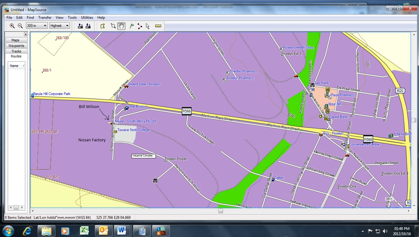Image resolution: width=419 pixels, height=237 pixels.
Task: Click the R566 road shield near Dodds Street
Action: (186, 111)
